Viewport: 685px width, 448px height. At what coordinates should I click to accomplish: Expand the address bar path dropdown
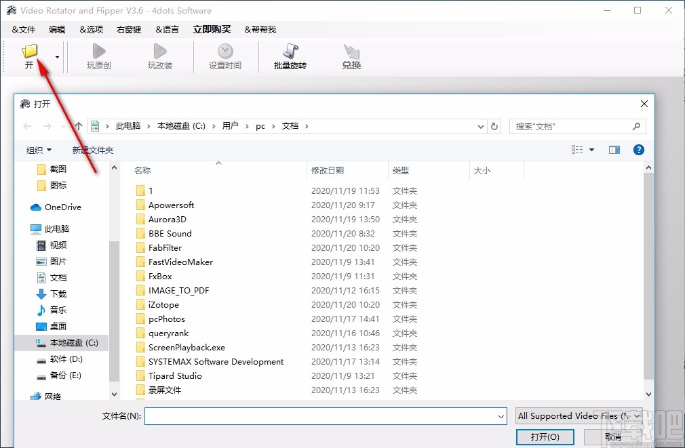(480, 126)
